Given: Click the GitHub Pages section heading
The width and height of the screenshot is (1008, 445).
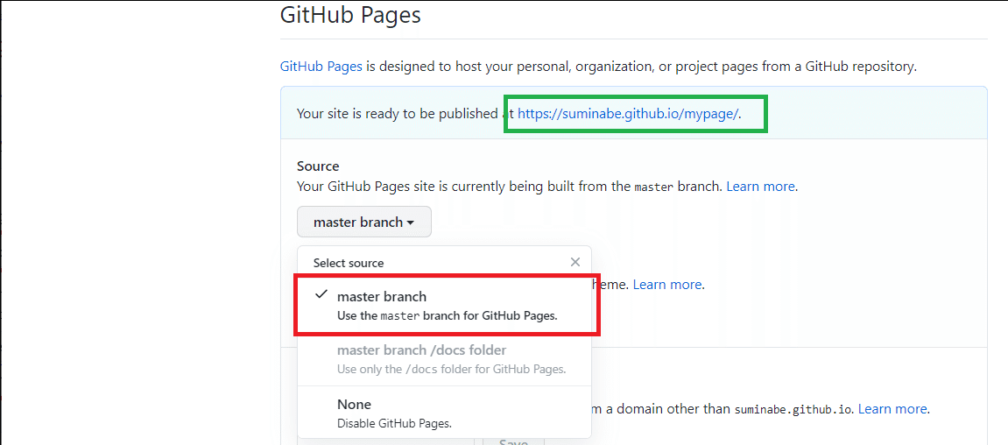Looking at the screenshot, I should click(x=350, y=15).
